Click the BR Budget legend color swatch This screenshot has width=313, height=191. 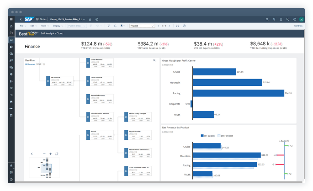(x=202, y=136)
